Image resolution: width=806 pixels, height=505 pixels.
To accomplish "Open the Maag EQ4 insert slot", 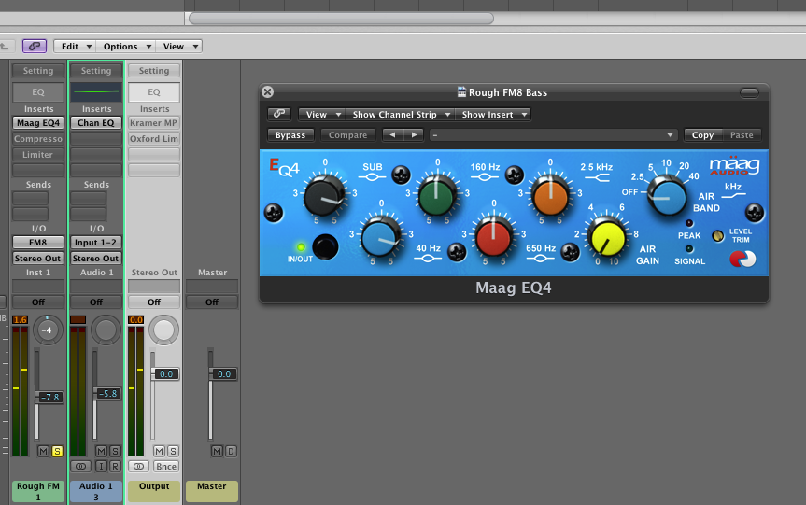I will click(38, 123).
